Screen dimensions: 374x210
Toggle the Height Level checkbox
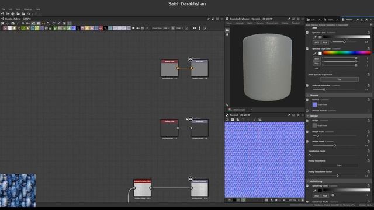[x=307, y=141]
